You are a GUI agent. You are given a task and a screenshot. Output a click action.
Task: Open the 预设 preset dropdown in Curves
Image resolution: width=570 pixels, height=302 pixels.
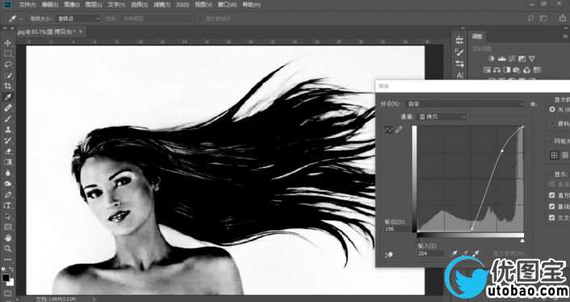point(466,104)
